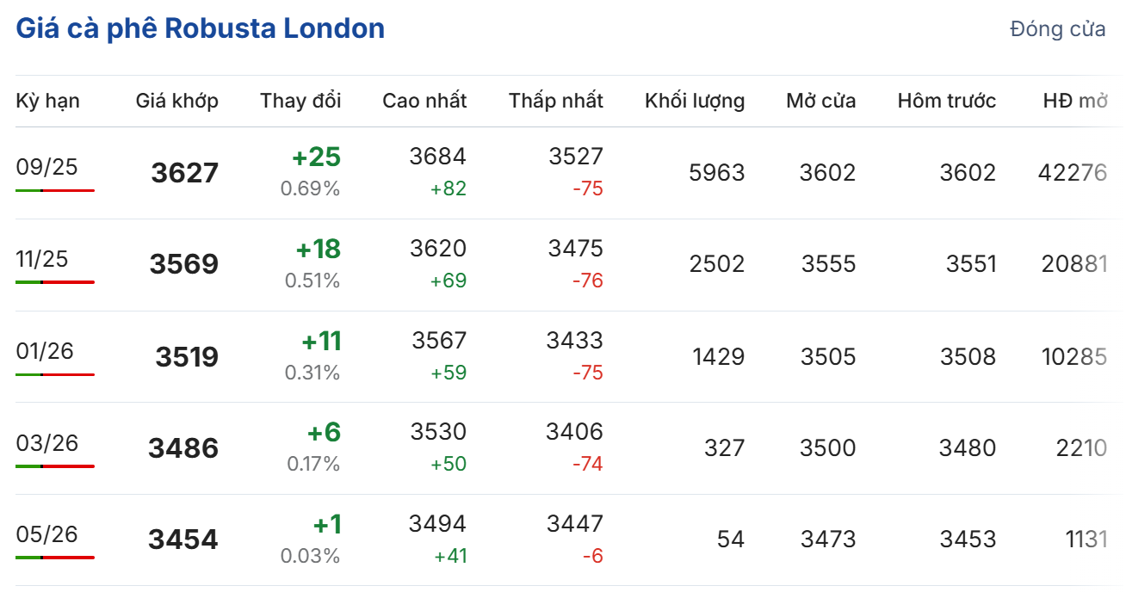This screenshot has height=592, width=1126.
Task: Select the 01/26 contract term
Action: [x=45, y=351]
